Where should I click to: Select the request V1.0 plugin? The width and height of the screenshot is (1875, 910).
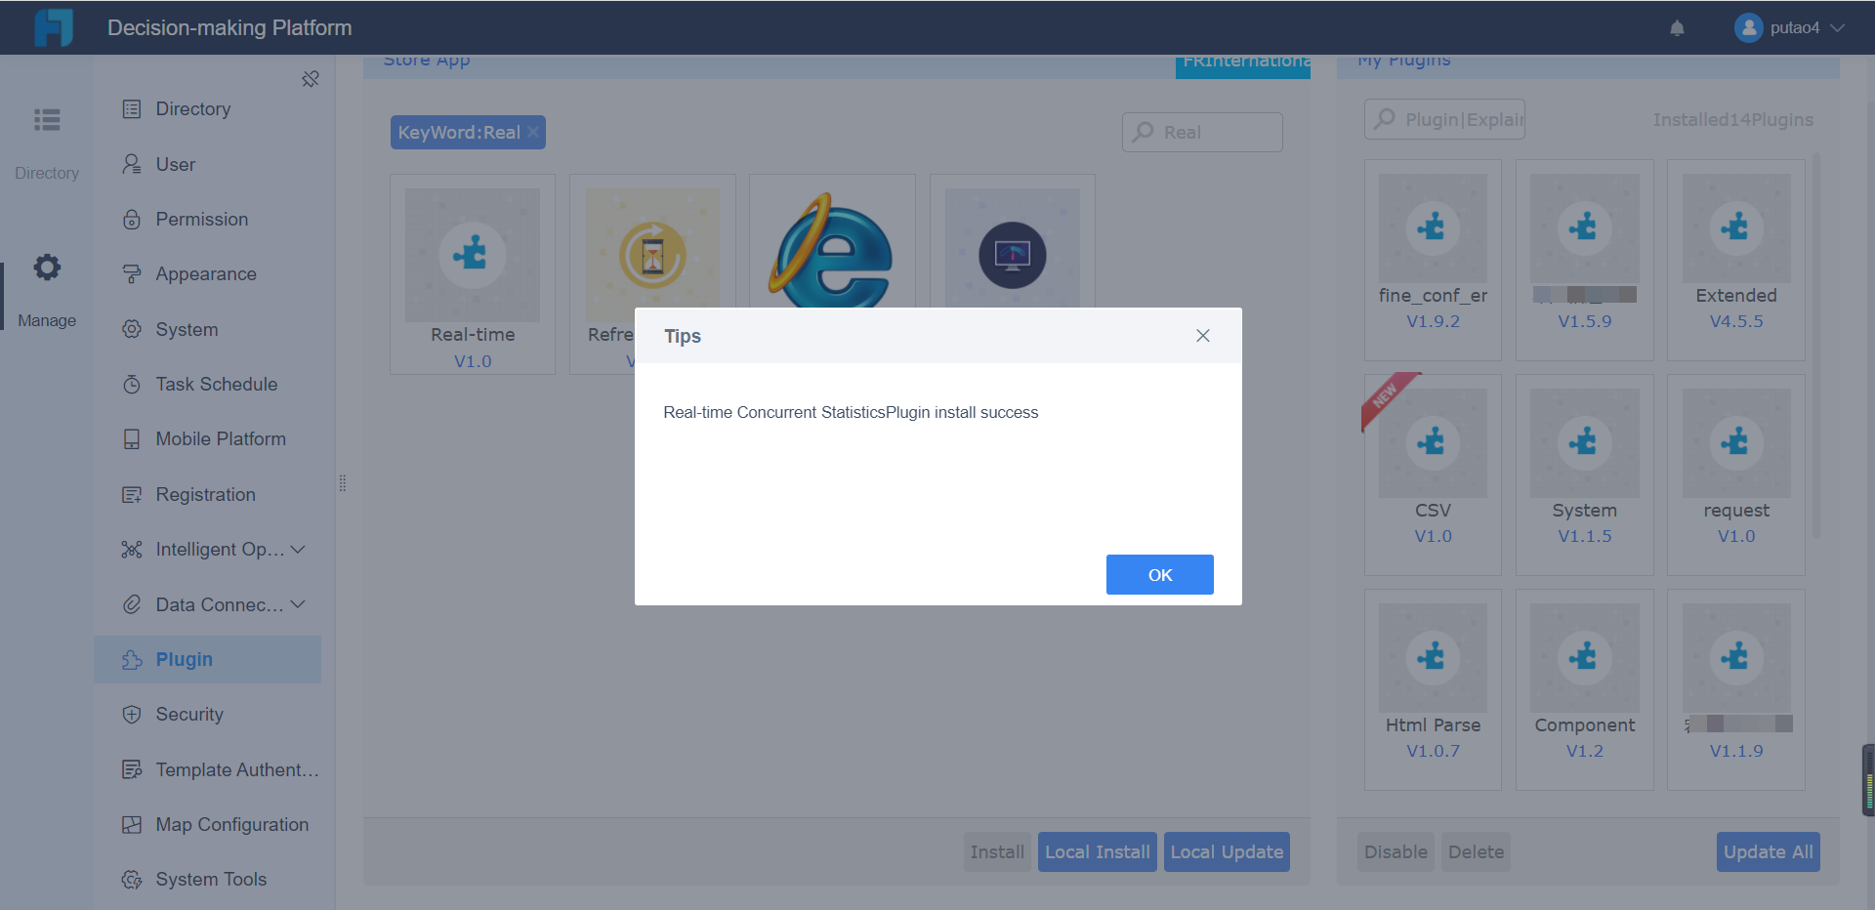(x=1736, y=475)
